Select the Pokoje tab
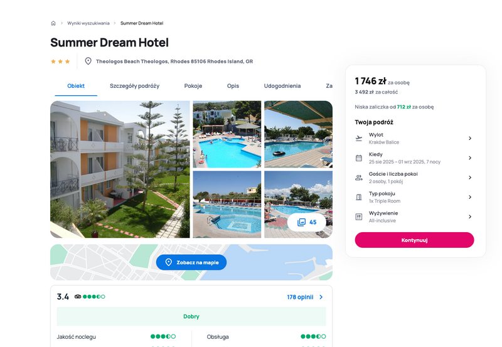Image resolution: width=502 pixels, height=347 pixels. point(193,86)
